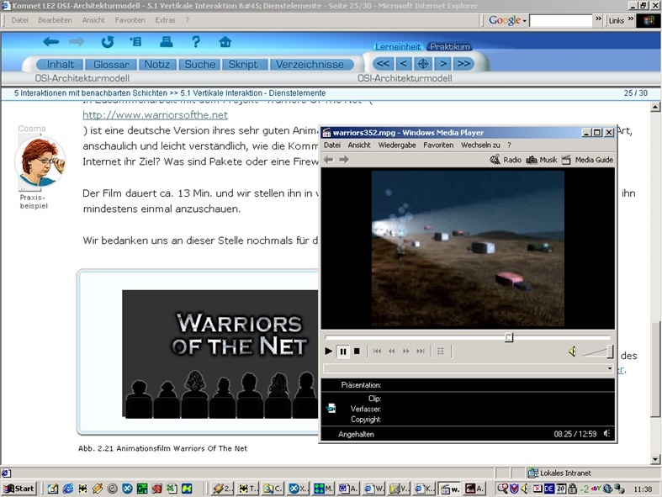Follow the warriorsofthe.net hyperlink

click(155, 115)
